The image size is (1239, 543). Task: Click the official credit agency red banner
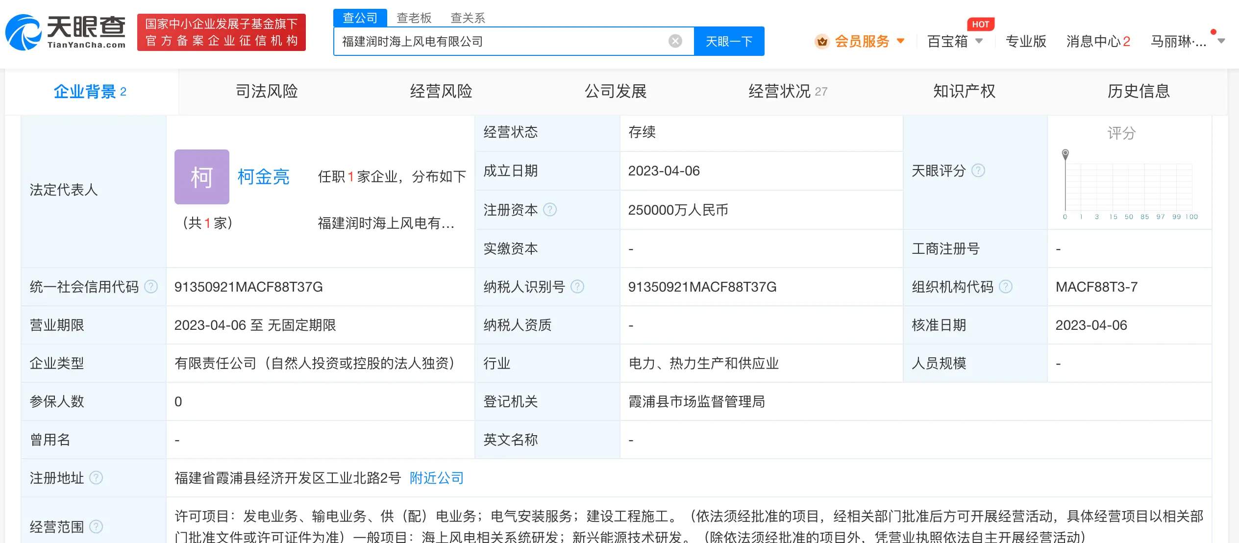[222, 32]
